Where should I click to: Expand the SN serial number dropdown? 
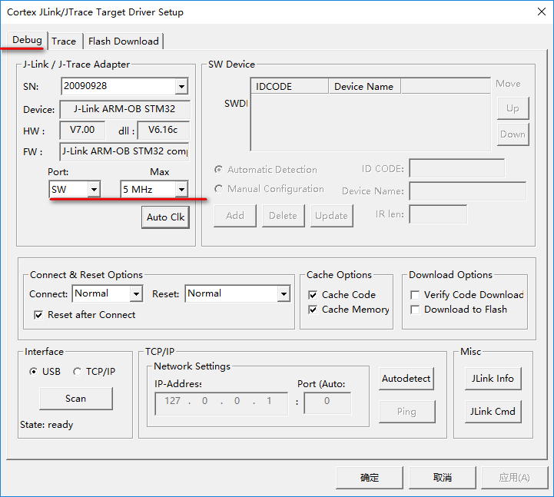coord(181,87)
